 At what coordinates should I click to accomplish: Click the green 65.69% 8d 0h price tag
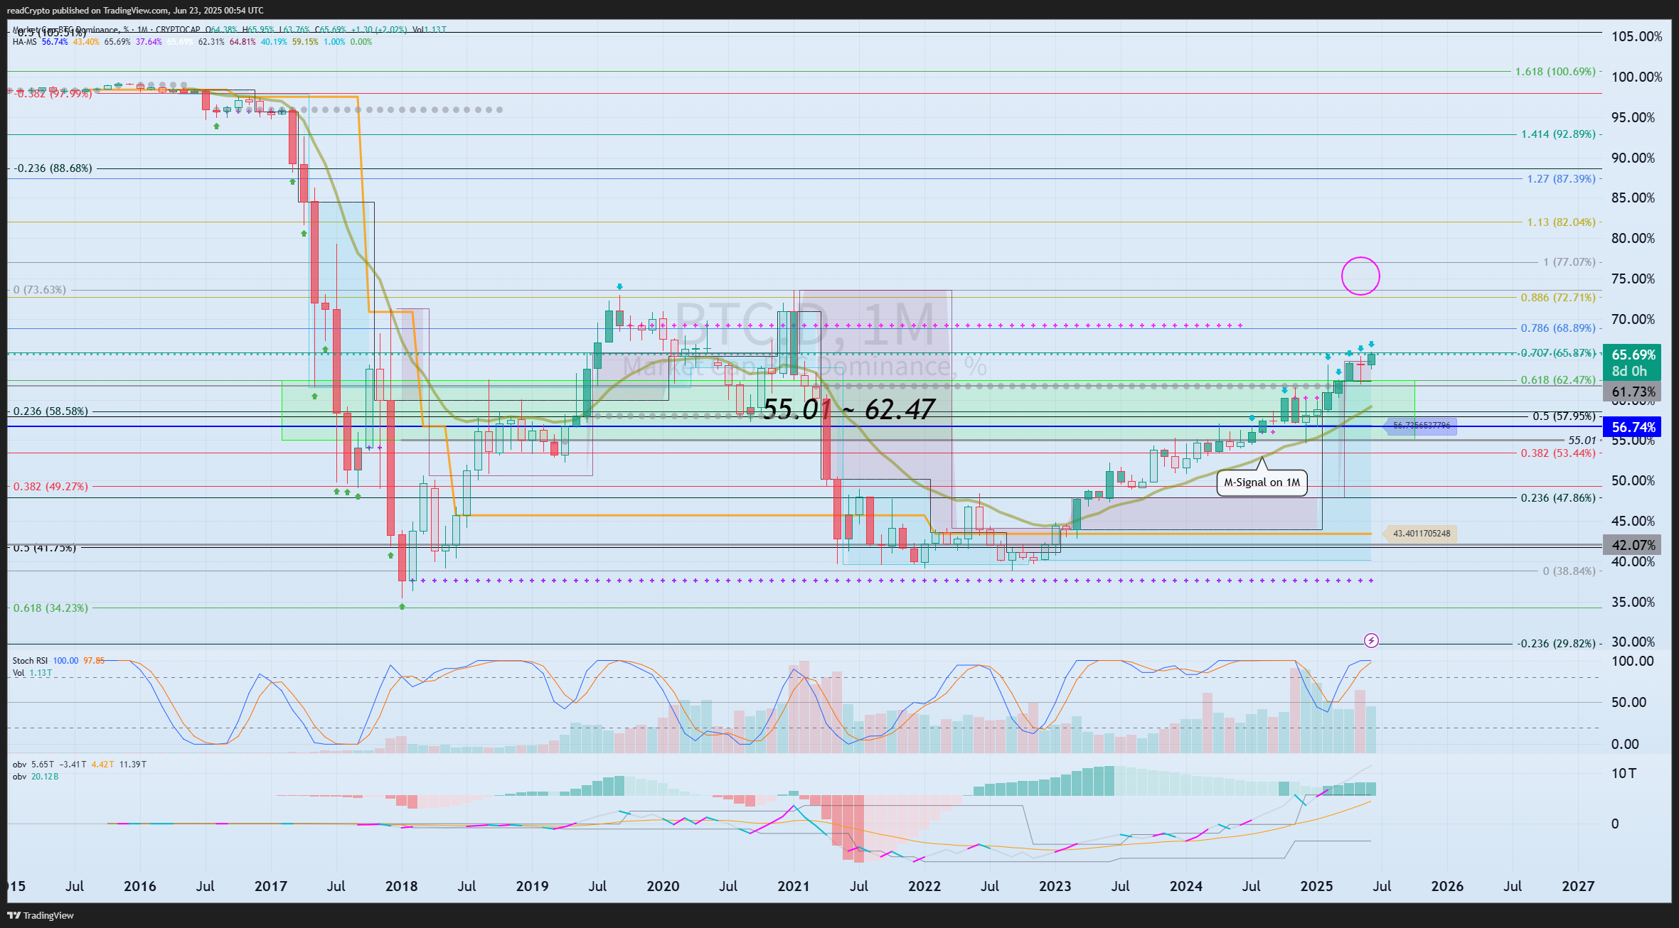coord(1632,362)
